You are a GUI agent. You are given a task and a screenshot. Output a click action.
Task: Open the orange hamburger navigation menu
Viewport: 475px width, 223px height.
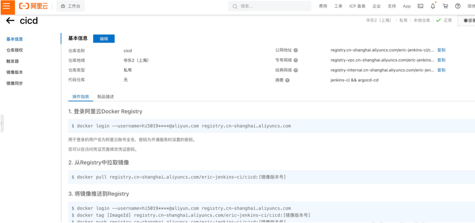coord(6,6)
